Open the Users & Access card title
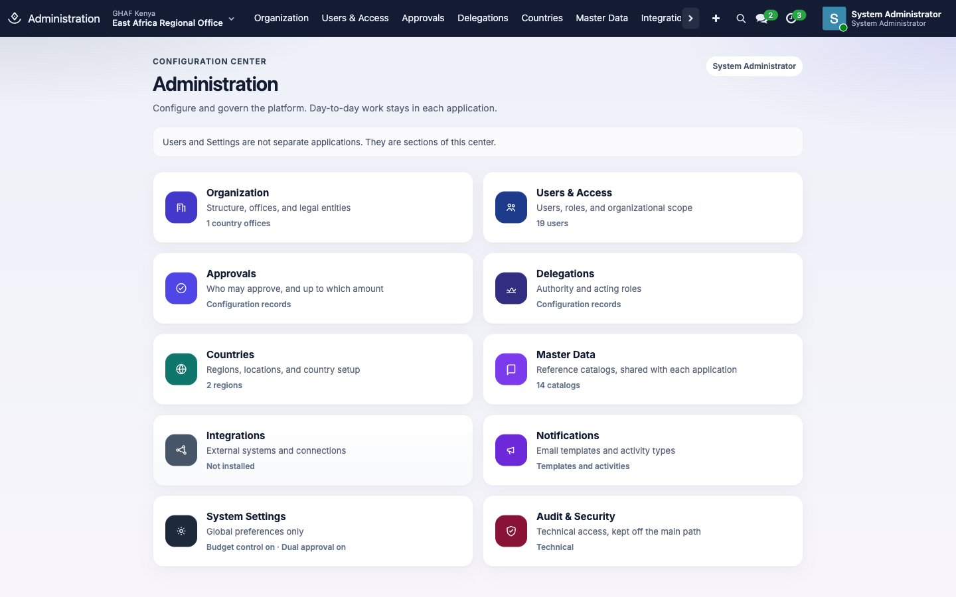The width and height of the screenshot is (956, 597). click(574, 193)
